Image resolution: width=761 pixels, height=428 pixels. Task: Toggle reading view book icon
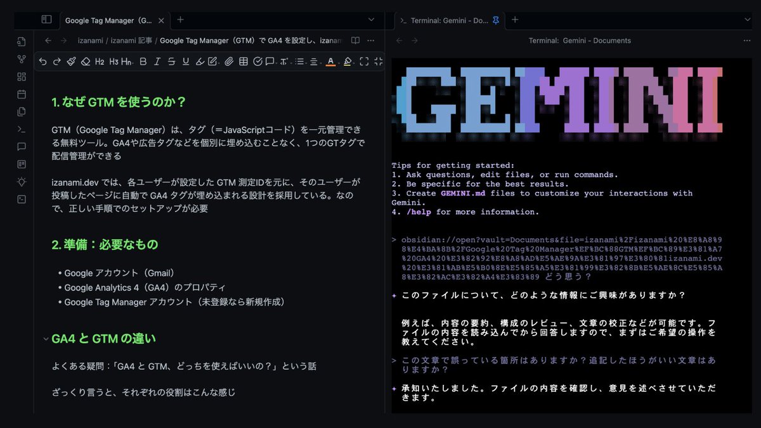(x=356, y=41)
